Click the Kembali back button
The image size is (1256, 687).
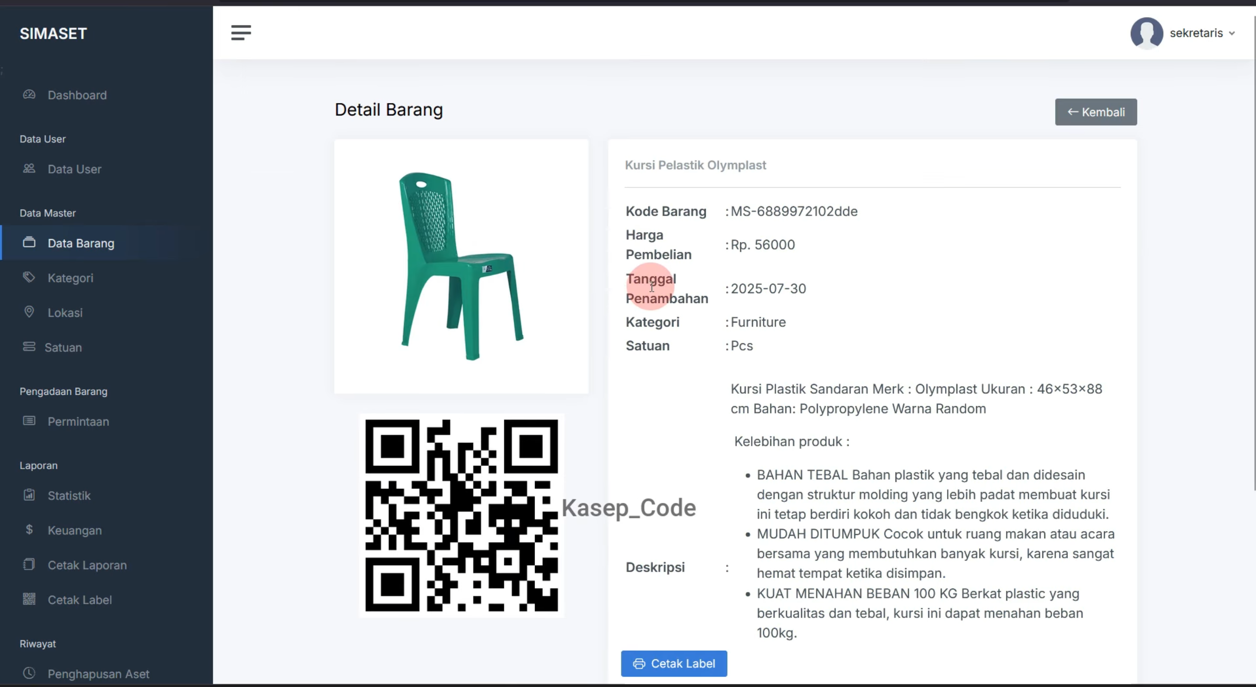(x=1095, y=112)
